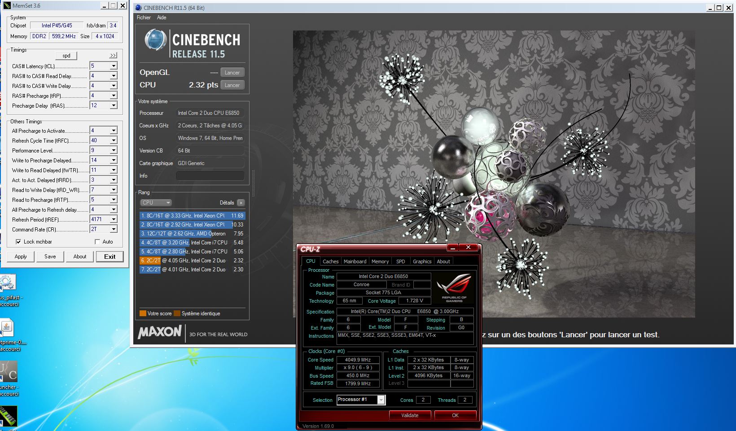Open the Refresh Period (tREF) dropdown
The image size is (736, 431).
tap(114, 219)
